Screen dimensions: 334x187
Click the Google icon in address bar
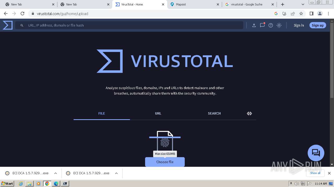tap(276, 14)
